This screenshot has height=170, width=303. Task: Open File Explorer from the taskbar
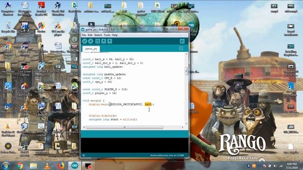(x=34, y=166)
